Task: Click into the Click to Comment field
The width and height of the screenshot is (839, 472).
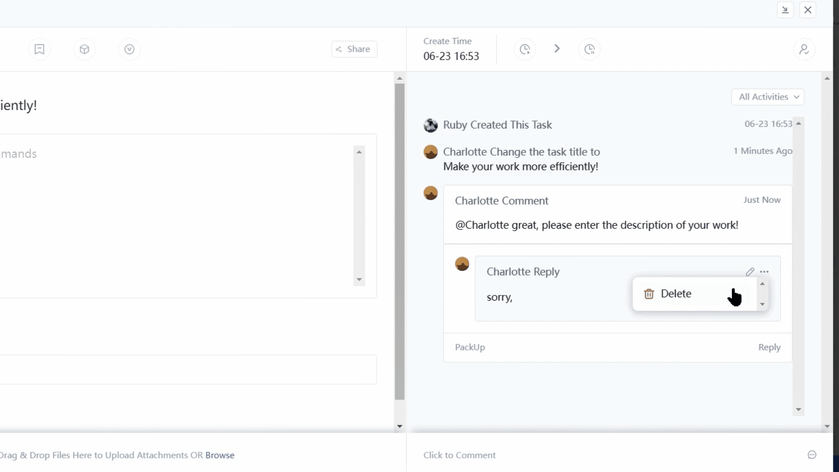Action: [459, 455]
